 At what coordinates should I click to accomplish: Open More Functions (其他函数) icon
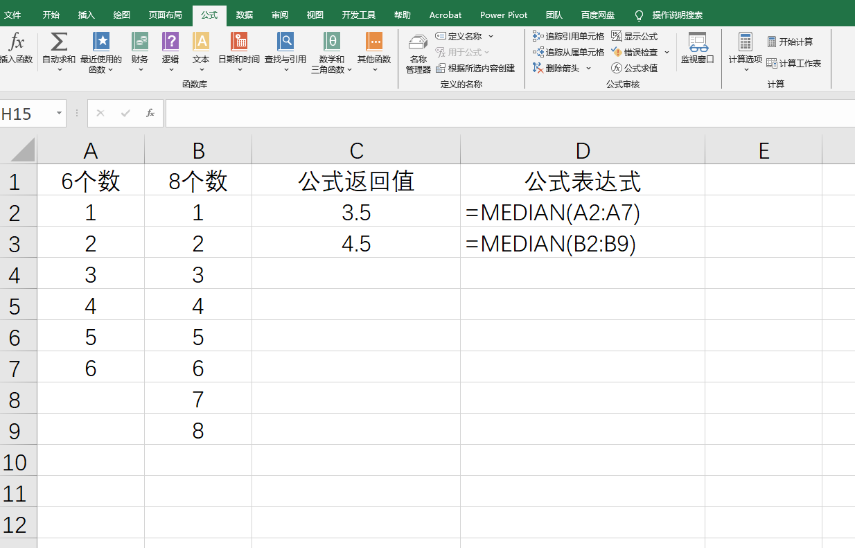click(374, 42)
